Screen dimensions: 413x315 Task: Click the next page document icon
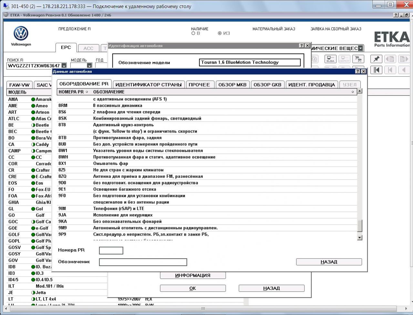point(403,59)
